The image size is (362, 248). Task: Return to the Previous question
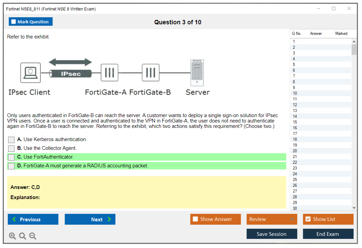pyautogui.click(x=33, y=219)
